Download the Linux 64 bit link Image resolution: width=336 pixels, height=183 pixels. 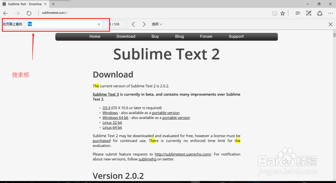[x=112, y=127]
